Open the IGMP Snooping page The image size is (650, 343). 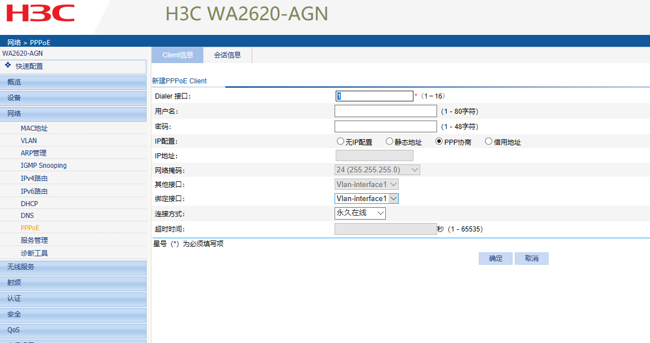tap(43, 166)
